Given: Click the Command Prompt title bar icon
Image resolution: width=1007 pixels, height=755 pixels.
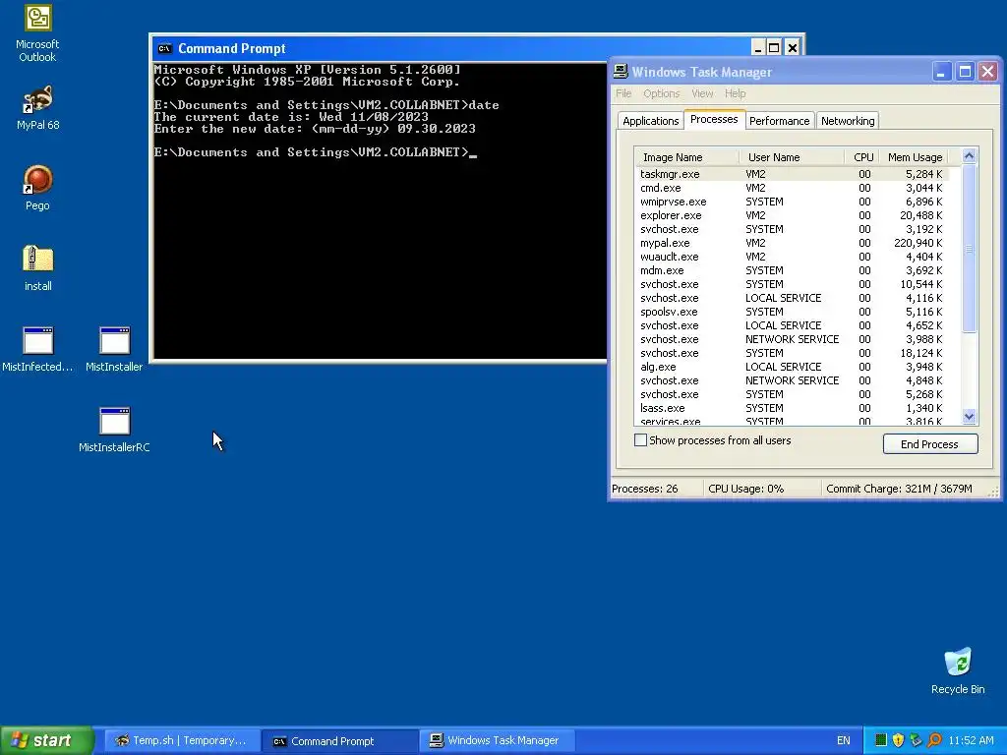Looking at the screenshot, I should coord(164,49).
